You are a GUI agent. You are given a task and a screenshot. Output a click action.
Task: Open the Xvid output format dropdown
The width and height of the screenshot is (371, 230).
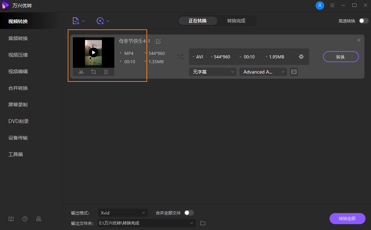point(123,213)
